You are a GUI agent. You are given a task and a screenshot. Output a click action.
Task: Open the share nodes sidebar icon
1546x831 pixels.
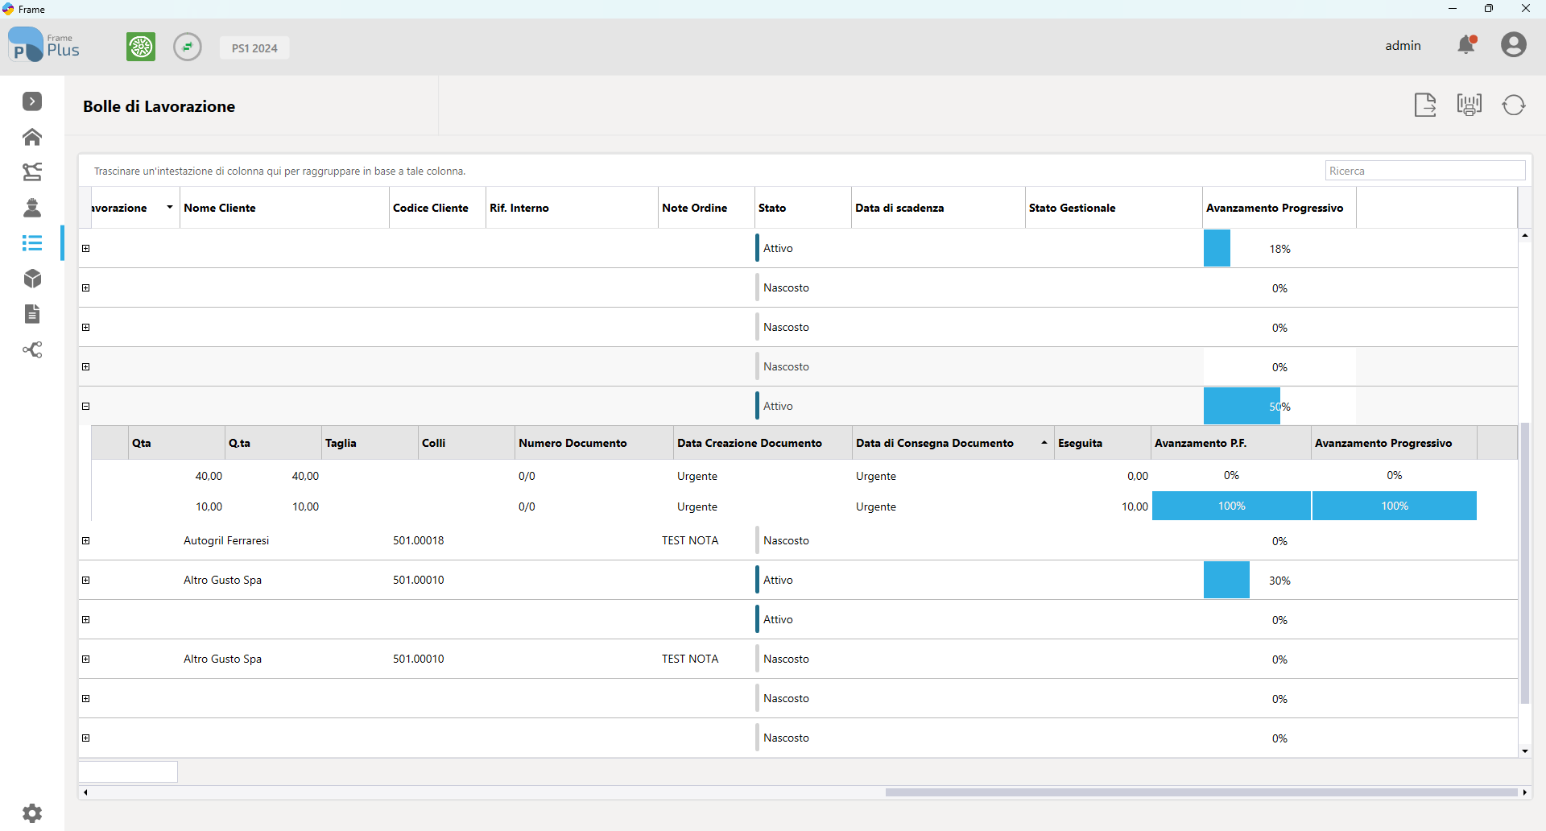click(32, 349)
